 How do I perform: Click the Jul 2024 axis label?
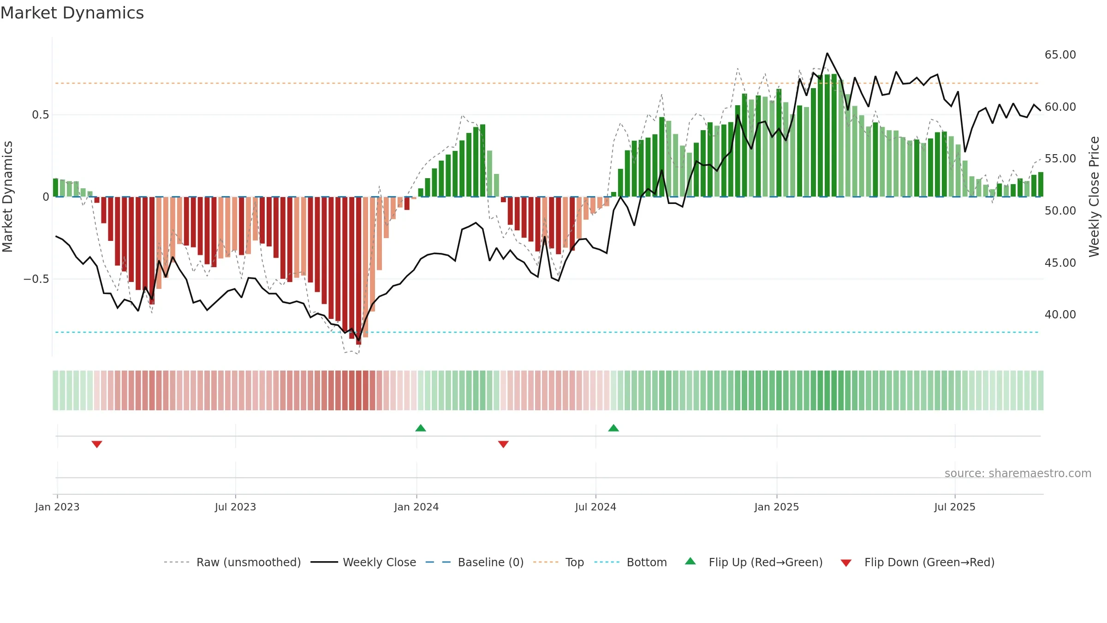pos(595,507)
